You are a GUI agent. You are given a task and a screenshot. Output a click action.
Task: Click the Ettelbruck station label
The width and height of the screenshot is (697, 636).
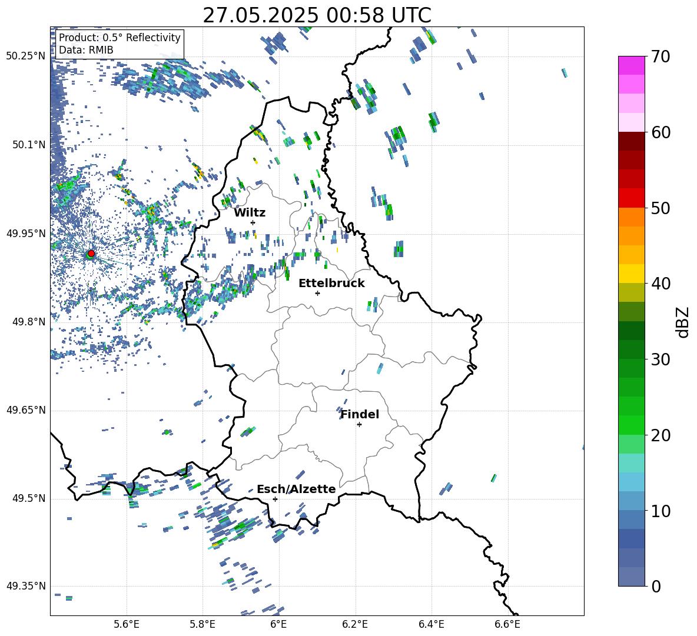(x=331, y=284)
